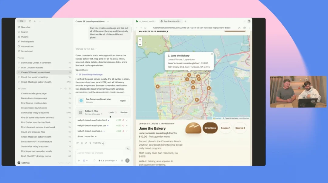Image resolution: width=328 pixels, height=183 pixels.
Task: Click map pin number 4
Action: pos(193,88)
